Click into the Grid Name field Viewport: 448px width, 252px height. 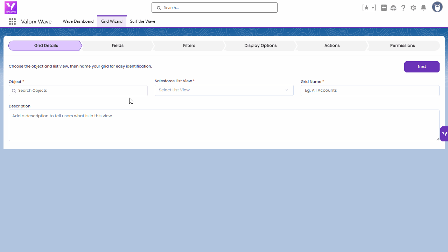[370, 90]
